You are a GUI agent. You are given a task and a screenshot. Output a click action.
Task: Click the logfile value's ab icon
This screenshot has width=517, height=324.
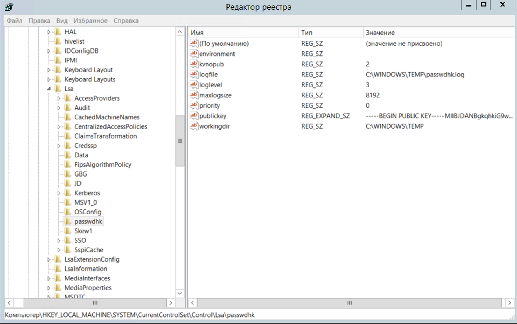tap(194, 74)
